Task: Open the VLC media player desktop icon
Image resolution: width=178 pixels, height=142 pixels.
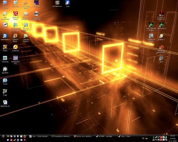Action: coord(26,3)
